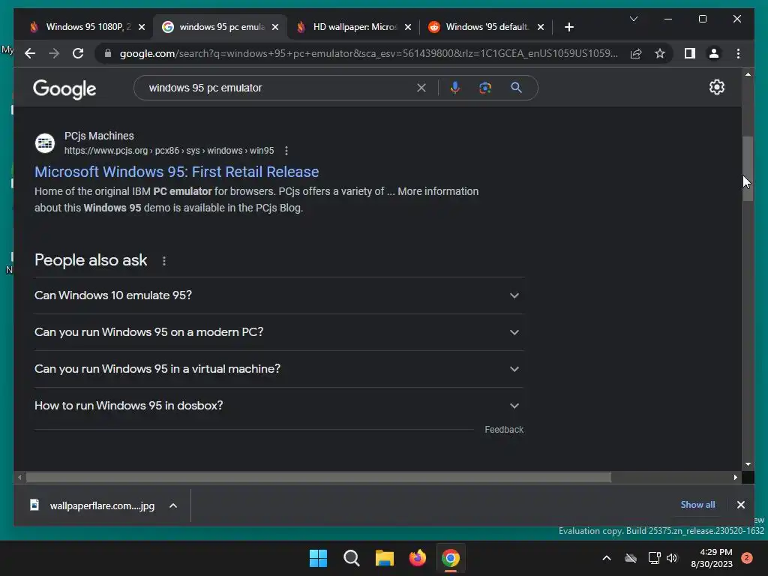
Task: Clear the Google search box text
Action: click(x=421, y=88)
